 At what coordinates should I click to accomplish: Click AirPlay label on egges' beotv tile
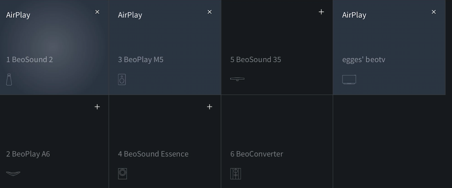point(354,15)
